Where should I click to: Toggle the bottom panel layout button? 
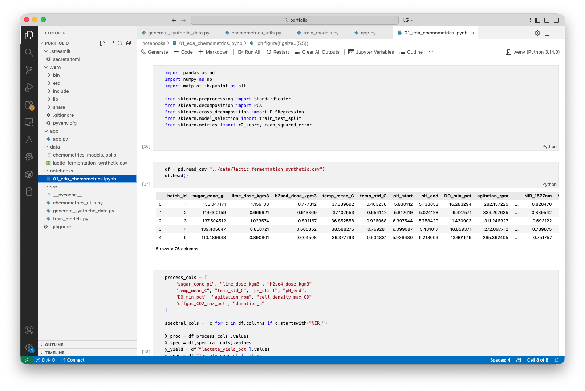(547, 20)
